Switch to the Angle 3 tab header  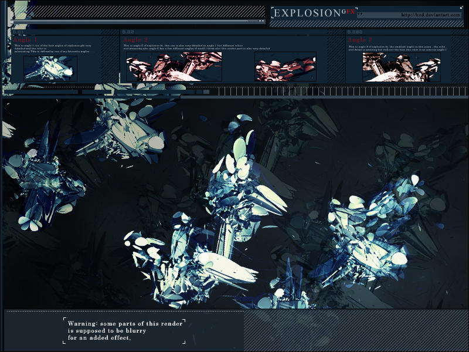[361, 40]
